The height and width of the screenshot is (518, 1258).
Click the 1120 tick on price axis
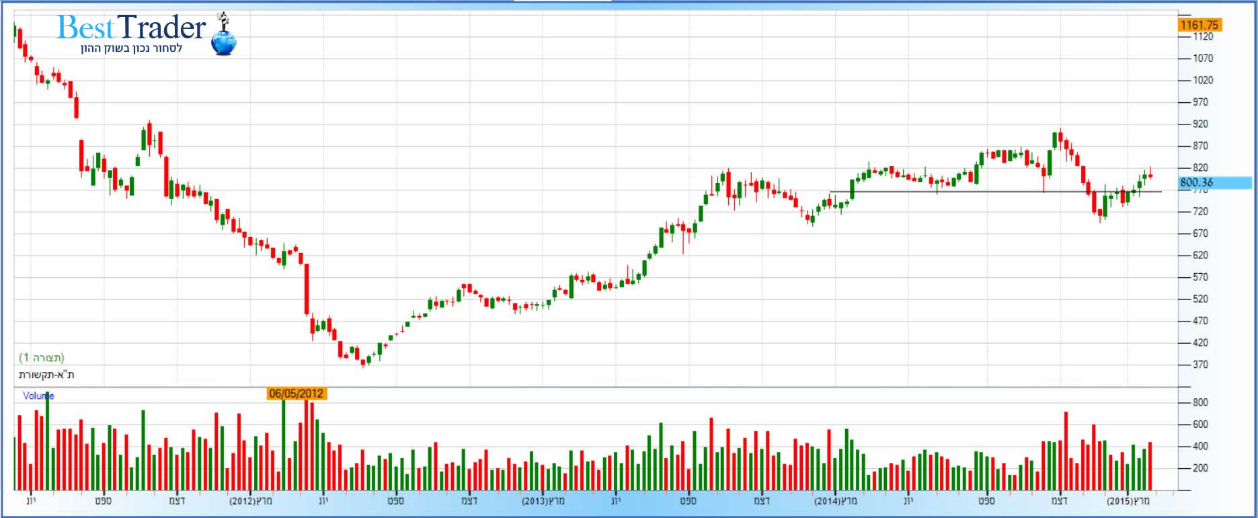1203,37
